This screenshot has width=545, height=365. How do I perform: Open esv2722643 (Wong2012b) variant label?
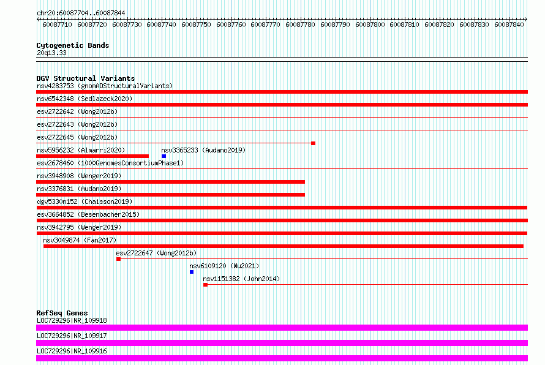(77, 124)
